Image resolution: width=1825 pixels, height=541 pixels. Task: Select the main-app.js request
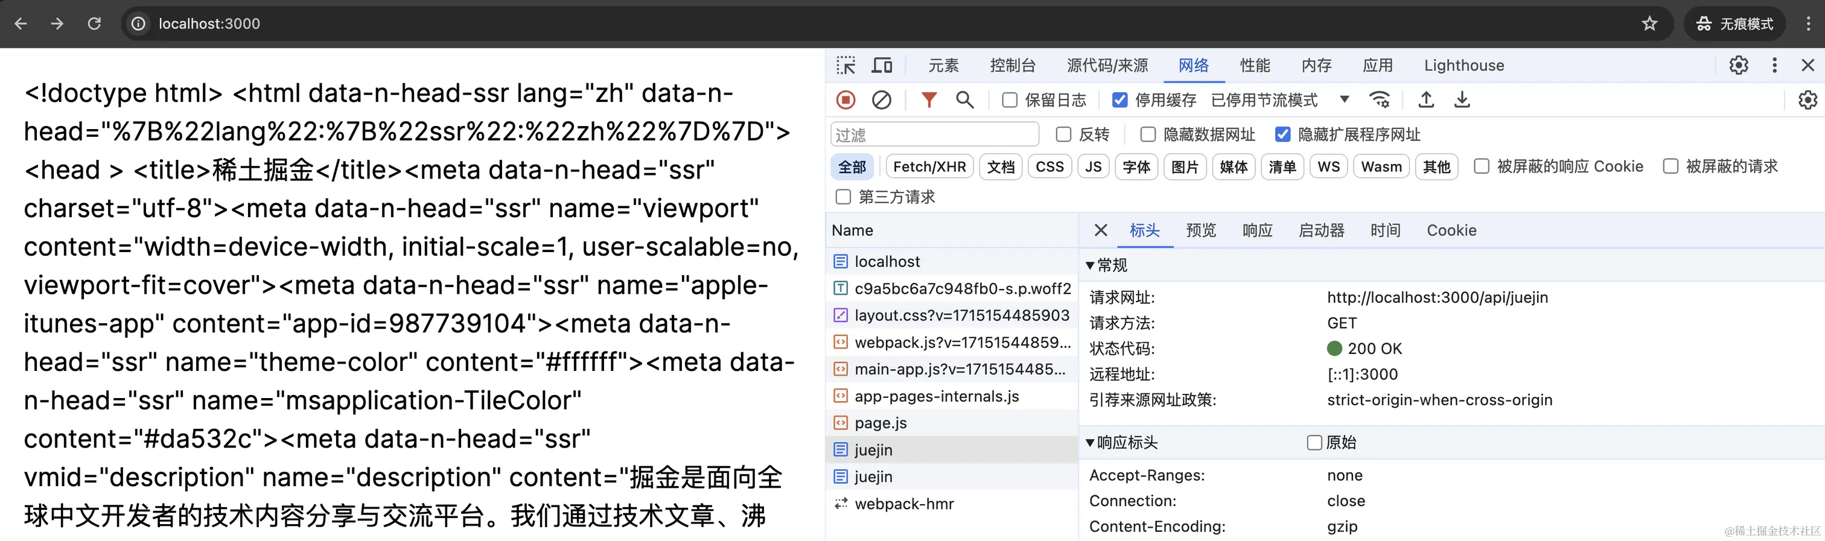(952, 369)
